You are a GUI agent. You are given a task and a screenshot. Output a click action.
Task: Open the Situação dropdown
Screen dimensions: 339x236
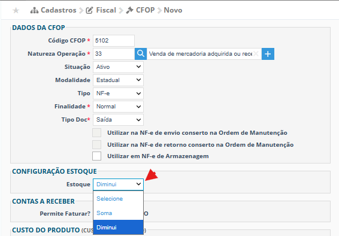pos(118,67)
